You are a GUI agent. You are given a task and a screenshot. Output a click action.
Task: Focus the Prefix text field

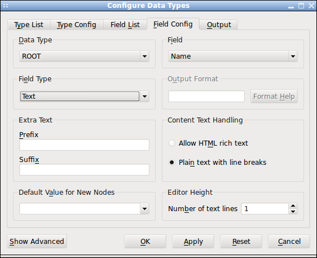[84, 145]
